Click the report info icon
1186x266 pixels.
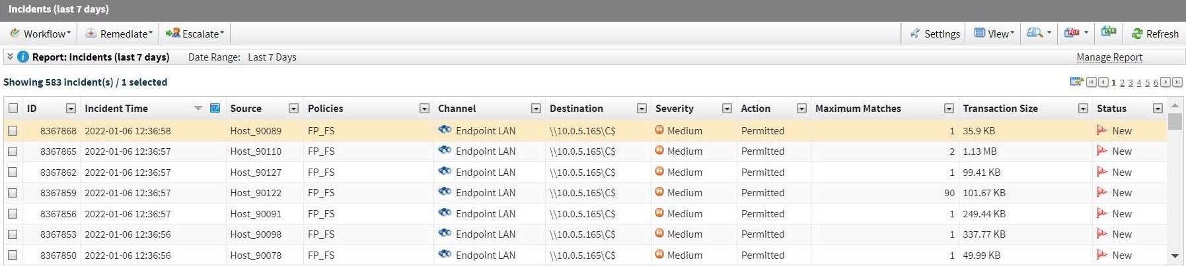tap(23, 57)
